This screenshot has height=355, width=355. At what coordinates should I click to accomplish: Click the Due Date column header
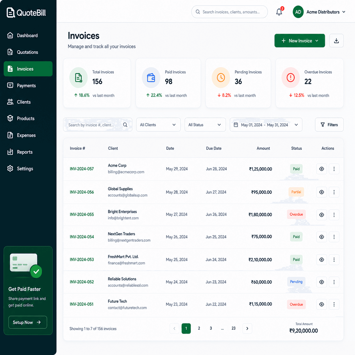tap(214, 148)
